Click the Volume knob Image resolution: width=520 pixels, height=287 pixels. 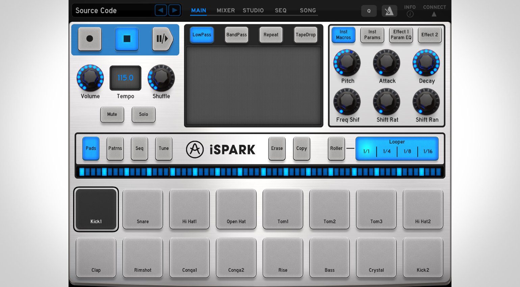(90, 78)
